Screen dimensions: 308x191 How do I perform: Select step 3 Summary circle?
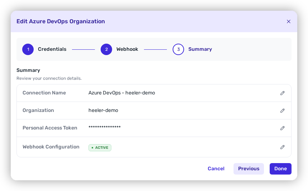(x=178, y=49)
